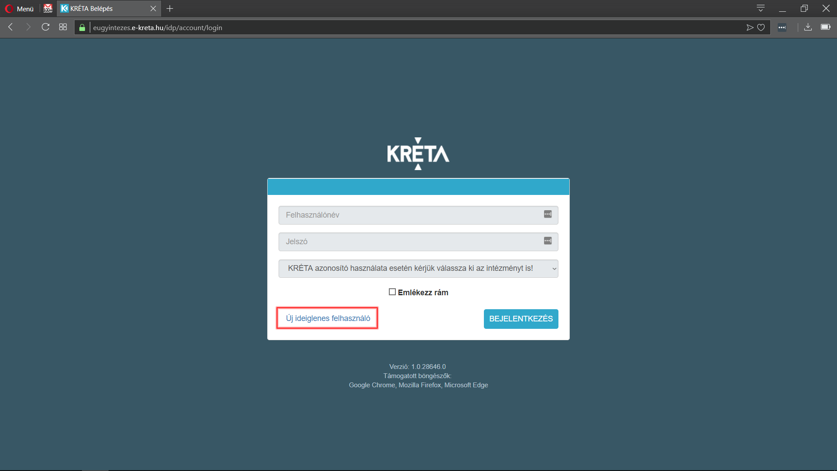The width and height of the screenshot is (837, 471).
Task: Open the tab list menu icon
Action: (761, 8)
